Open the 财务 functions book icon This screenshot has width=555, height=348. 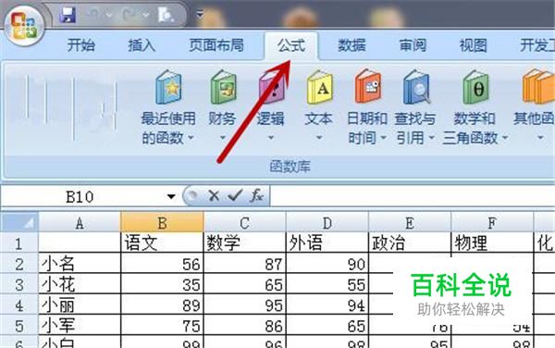(x=223, y=87)
